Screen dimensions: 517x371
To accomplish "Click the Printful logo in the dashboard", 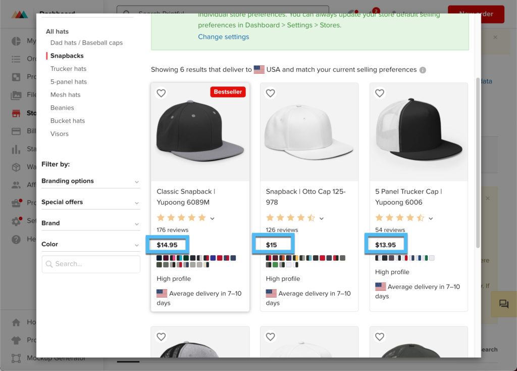I will pos(20,14).
